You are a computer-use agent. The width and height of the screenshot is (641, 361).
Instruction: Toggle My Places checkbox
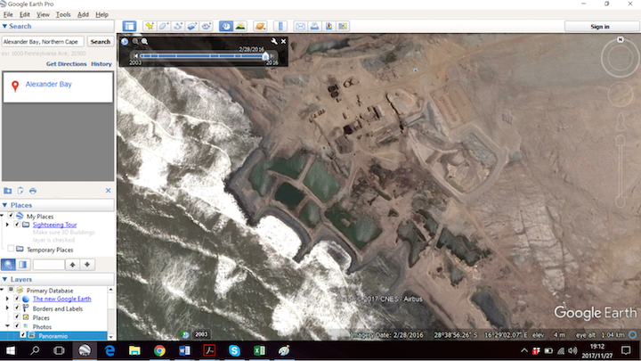(x=11, y=216)
